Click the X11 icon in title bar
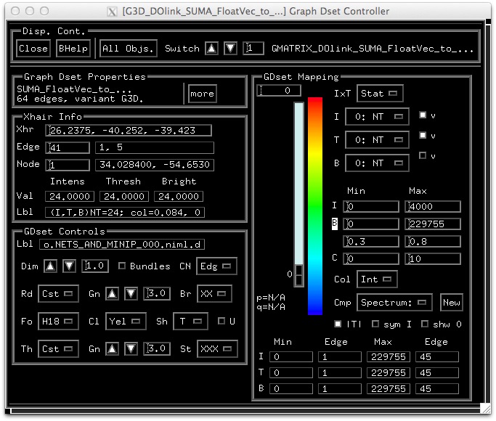496x421 pixels. (112, 12)
